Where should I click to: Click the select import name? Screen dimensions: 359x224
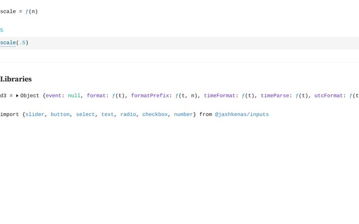click(x=85, y=114)
